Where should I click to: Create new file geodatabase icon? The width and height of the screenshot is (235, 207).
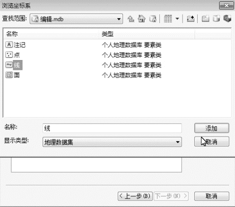[x=216, y=19]
